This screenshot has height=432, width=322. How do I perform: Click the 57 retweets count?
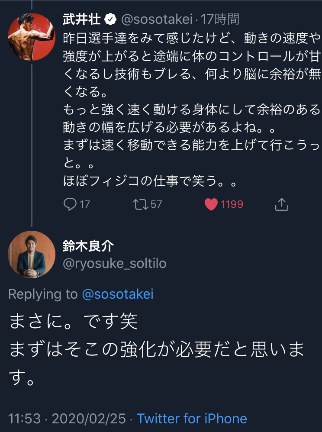point(156,204)
